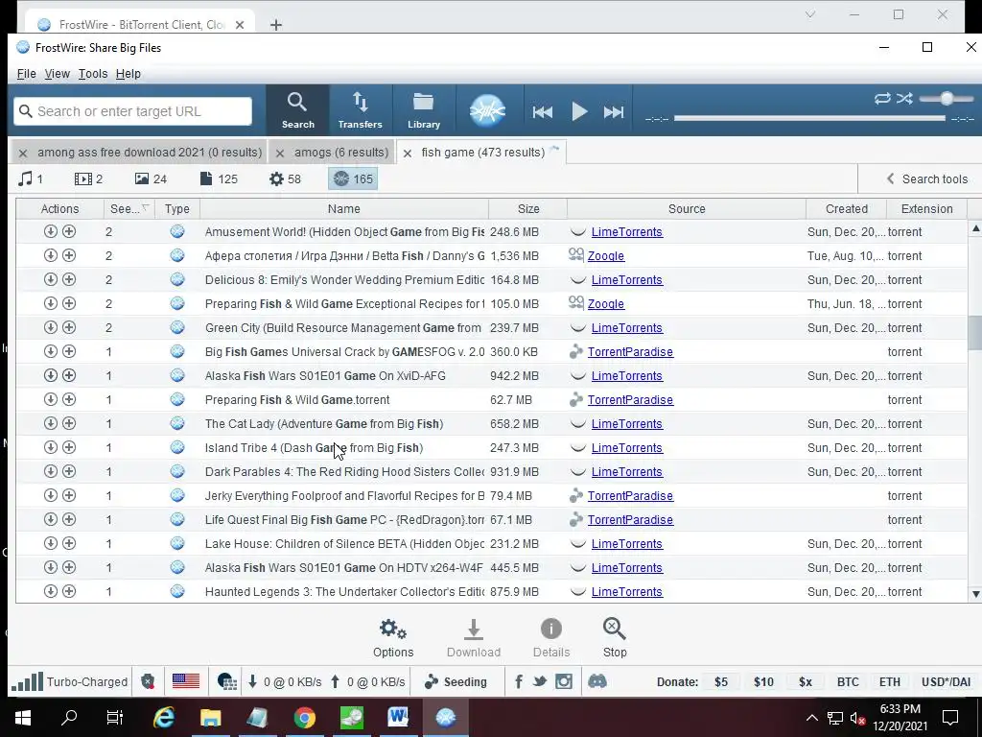Sort results by Source column
Screen dimensions: 982x737
(687, 208)
